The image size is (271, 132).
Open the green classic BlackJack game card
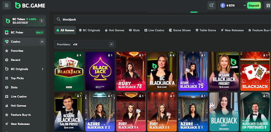69,71
